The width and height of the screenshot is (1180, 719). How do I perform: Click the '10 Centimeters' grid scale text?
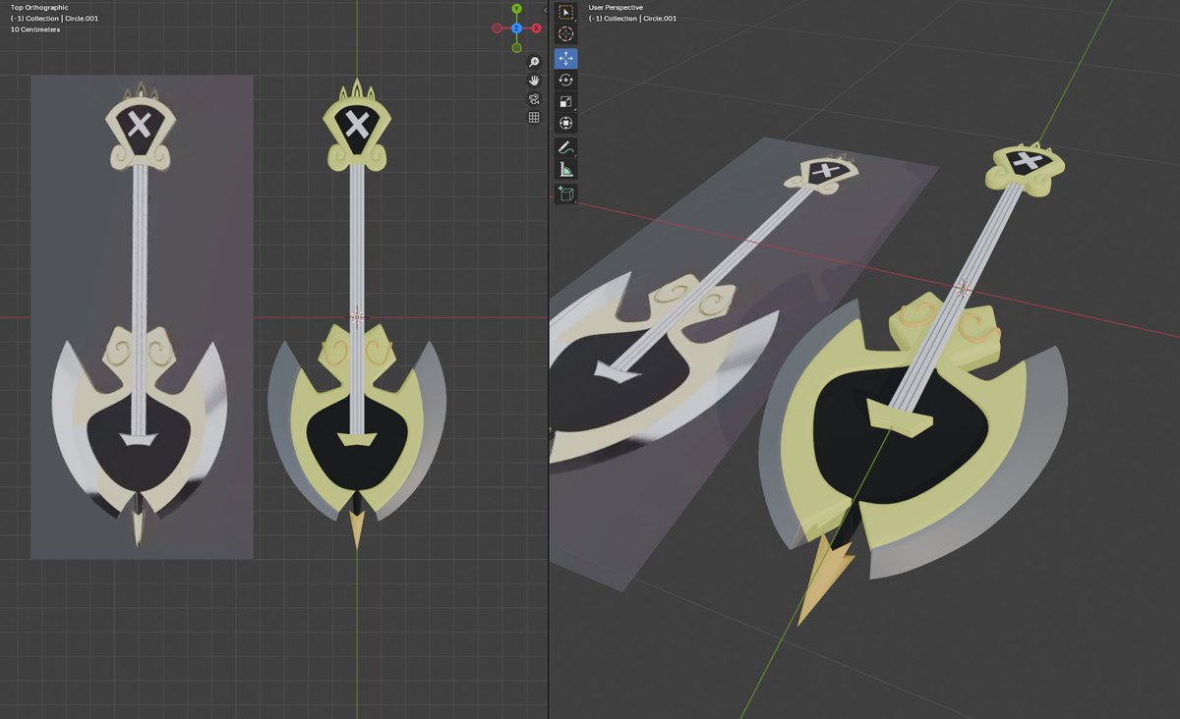click(x=35, y=29)
